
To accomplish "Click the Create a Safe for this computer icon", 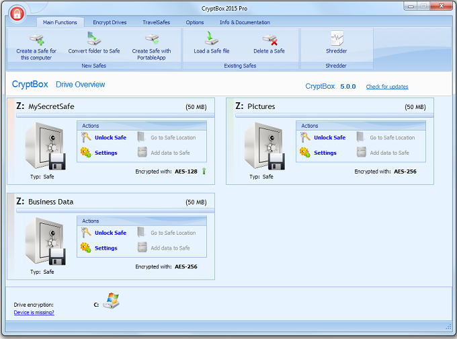I will 36,40.
